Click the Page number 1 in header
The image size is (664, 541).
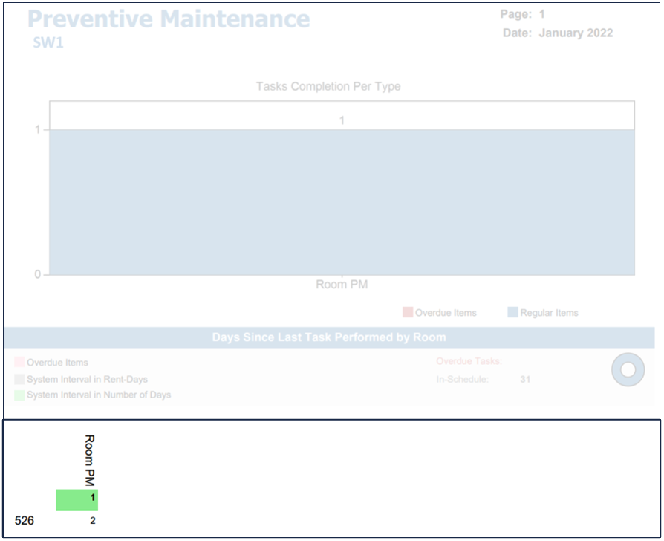click(x=542, y=14)
